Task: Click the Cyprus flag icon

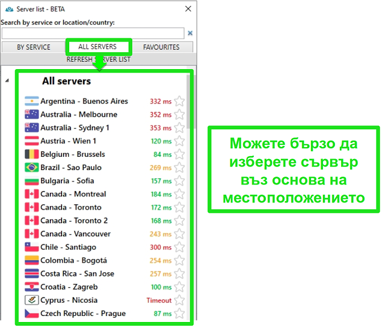Action: click(32, 300)
